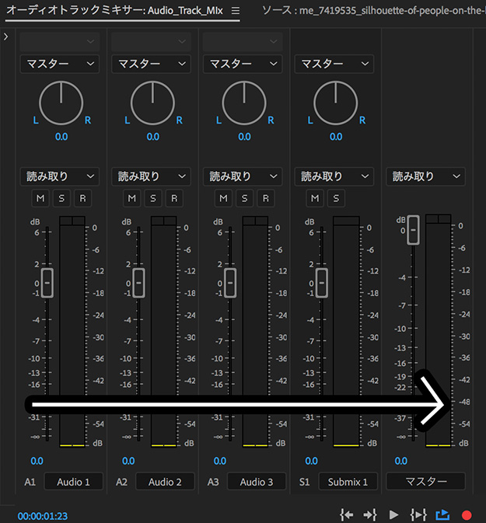
Task: Open the master track 読み取り automation dropdown
Action: [425, 176]
